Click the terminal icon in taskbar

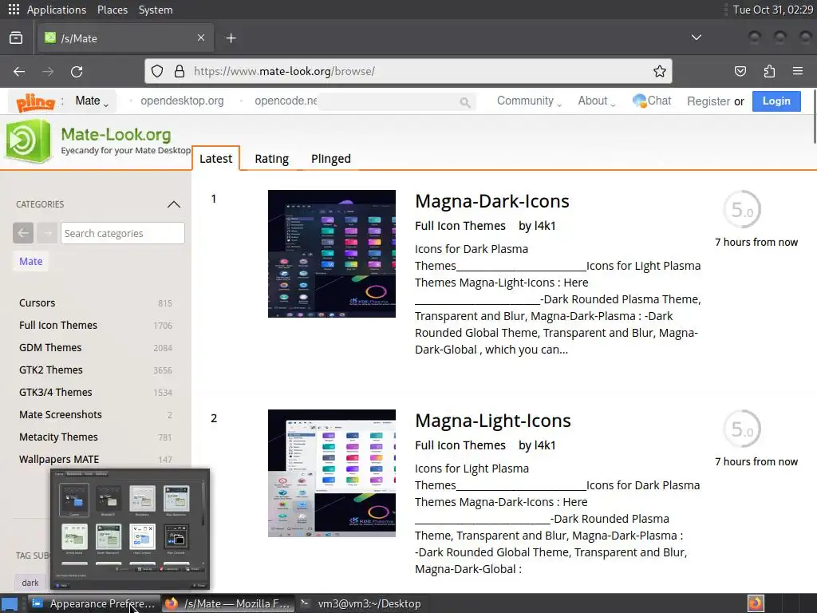click(306, 603)
